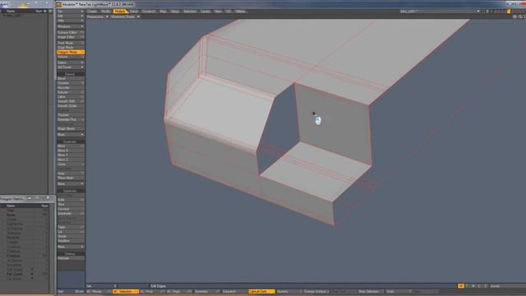Select the Connect tool
Viewport: 526px width, 296px height.
[71, 209]
